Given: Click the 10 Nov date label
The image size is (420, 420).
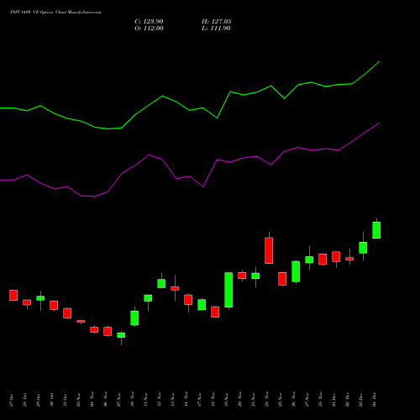Looking at the screenshot, I should 133,400.
